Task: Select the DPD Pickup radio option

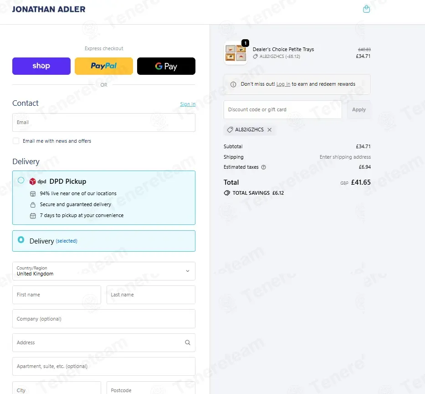Action: (x=21, y=180)
